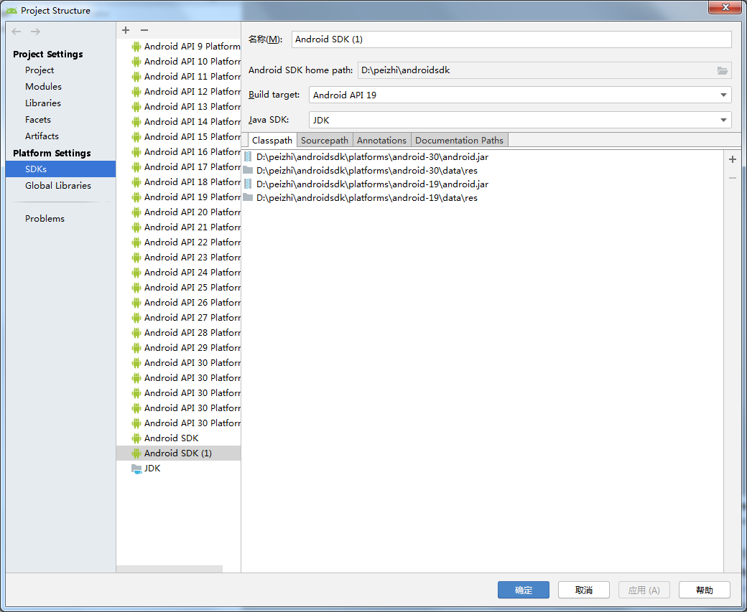Select SDKs under Platform Settings
Viewport: 747px width, 612px height.
pos(60,169)
